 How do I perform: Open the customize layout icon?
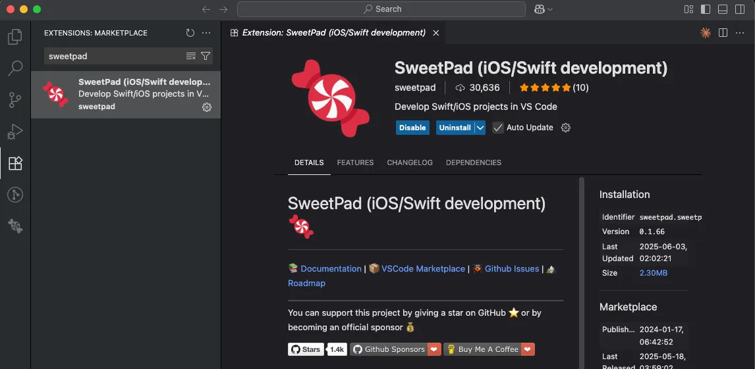tap(688, 9)
